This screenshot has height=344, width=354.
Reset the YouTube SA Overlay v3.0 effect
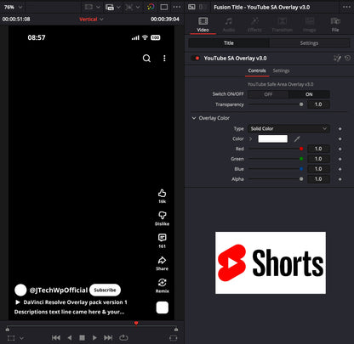347,58
